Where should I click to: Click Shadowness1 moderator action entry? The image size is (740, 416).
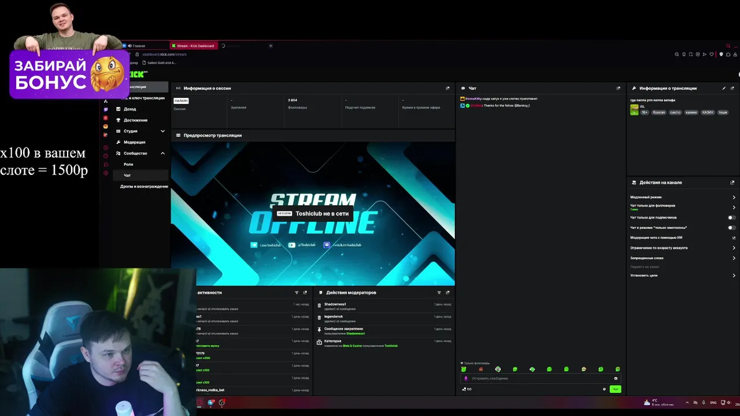tap(384, 306)
